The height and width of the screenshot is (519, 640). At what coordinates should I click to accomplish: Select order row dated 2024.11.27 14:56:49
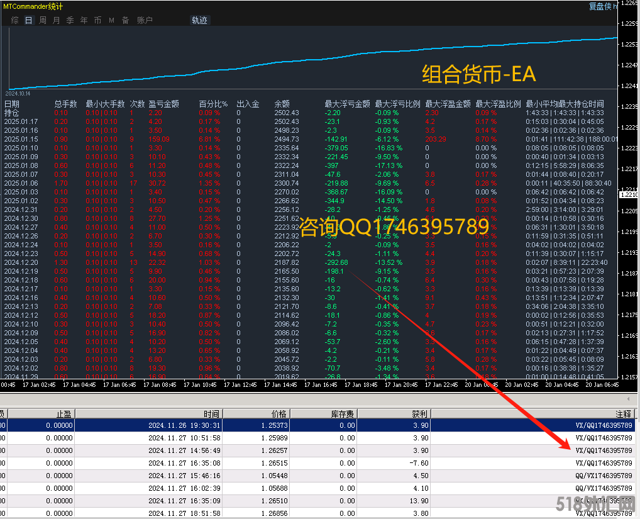[317, 450]
